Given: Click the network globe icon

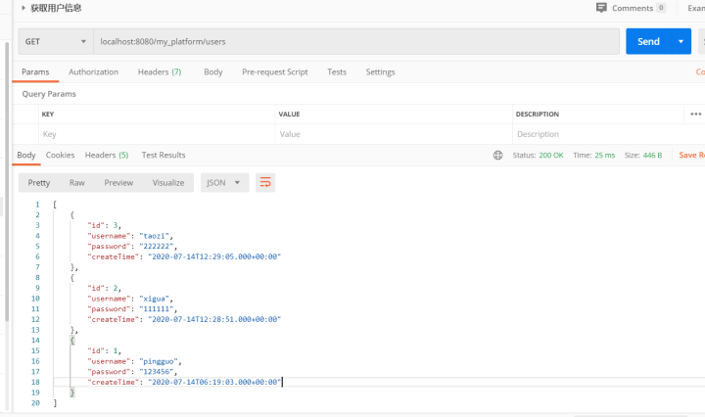Looking at the screenshot, I should 497,155.
